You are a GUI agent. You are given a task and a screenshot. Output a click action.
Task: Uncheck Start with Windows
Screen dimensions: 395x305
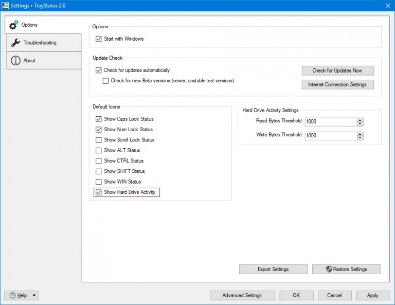(x=99, y=39)
